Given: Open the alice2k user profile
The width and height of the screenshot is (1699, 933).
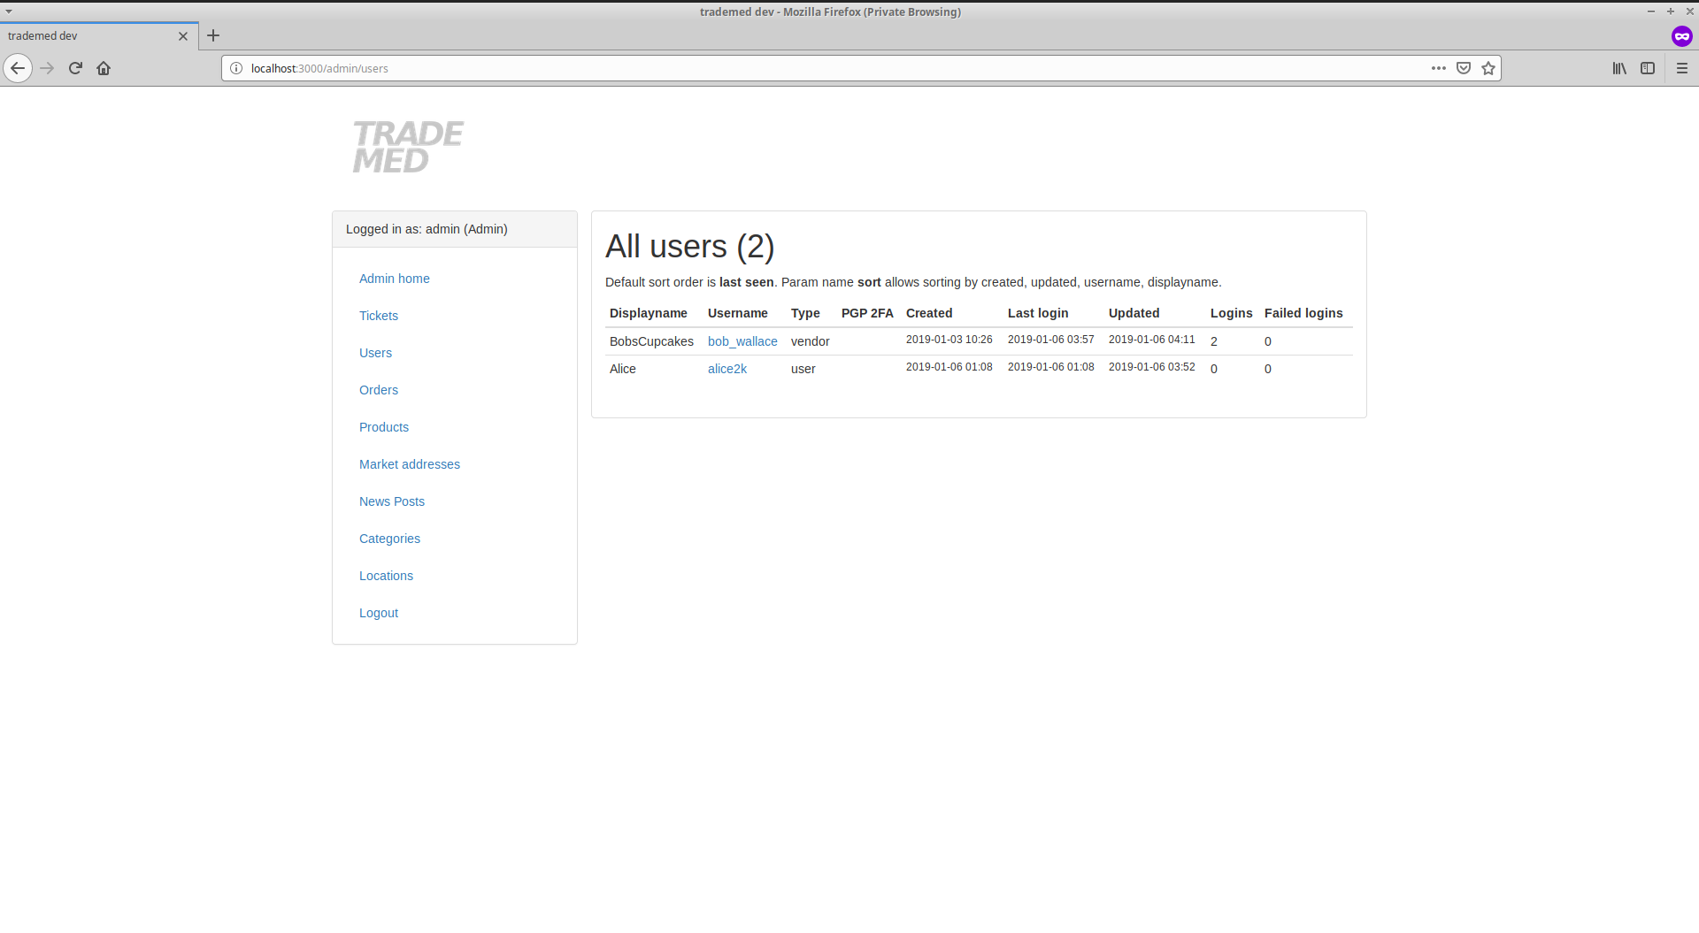Looking at the screenshot, I should point(727,369).
